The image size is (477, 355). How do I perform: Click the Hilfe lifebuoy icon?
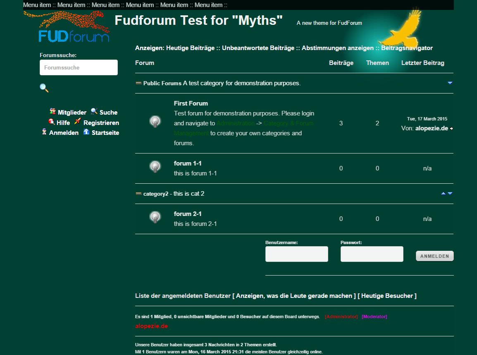[x=51, y=122]
